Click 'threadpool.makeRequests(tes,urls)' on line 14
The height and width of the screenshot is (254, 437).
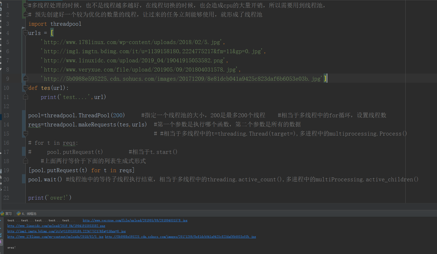click(x=96, y=125)
